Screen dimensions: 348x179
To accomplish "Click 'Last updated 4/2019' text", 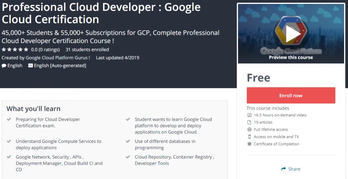I will (117, 58).
